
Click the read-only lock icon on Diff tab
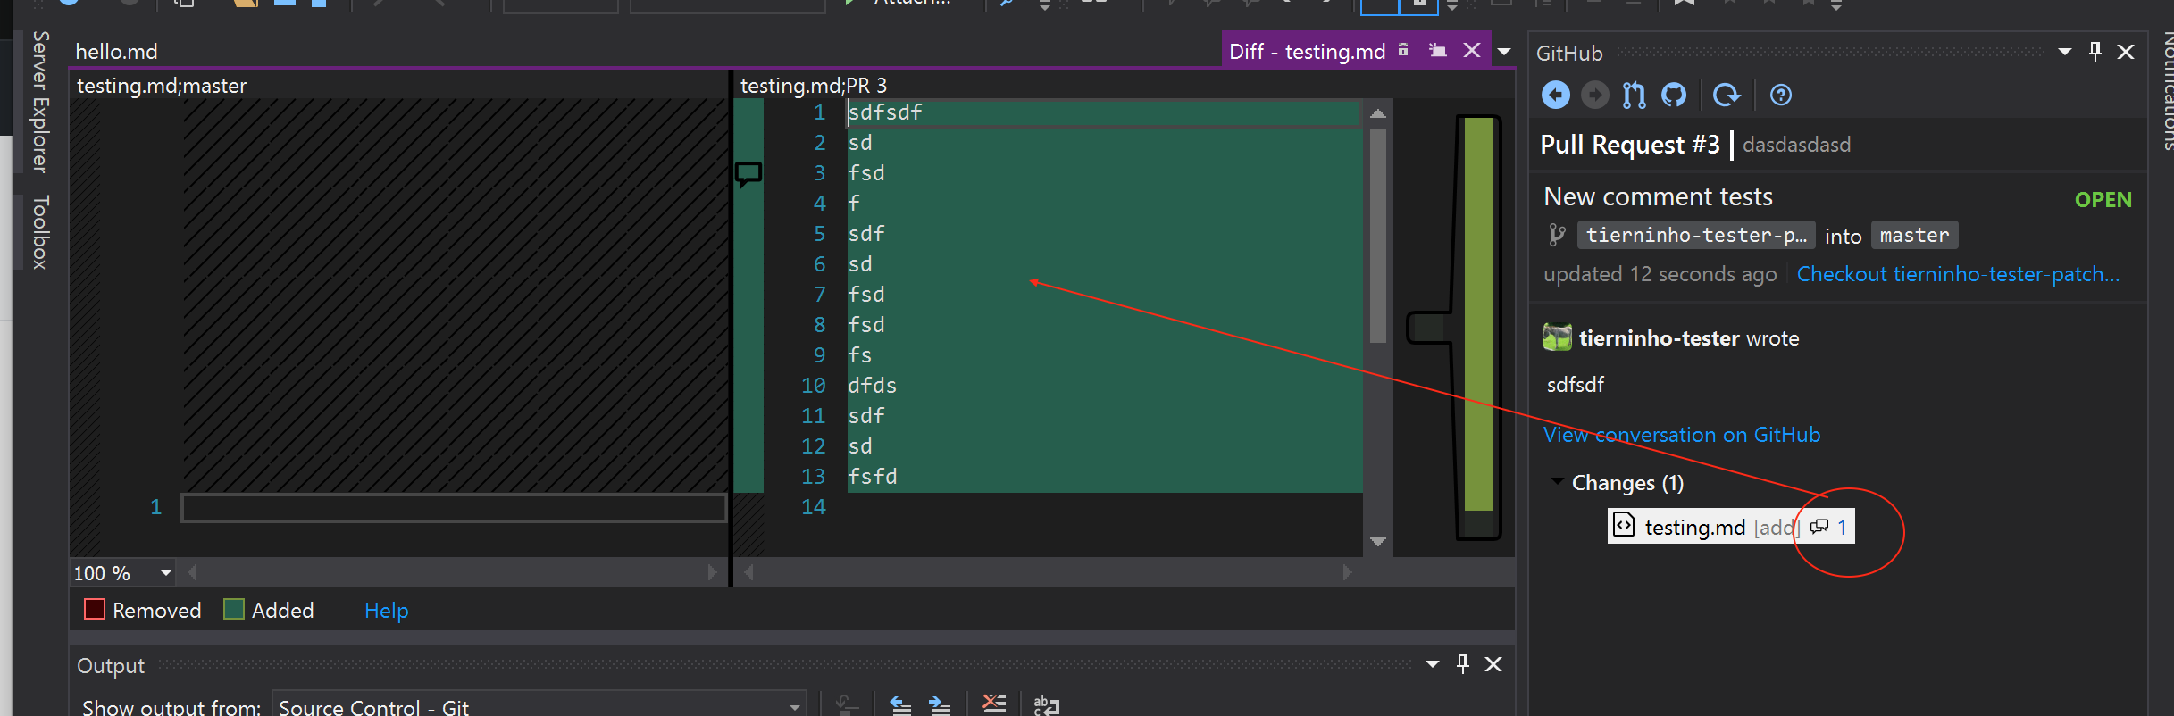click(x=1403, y=50)
